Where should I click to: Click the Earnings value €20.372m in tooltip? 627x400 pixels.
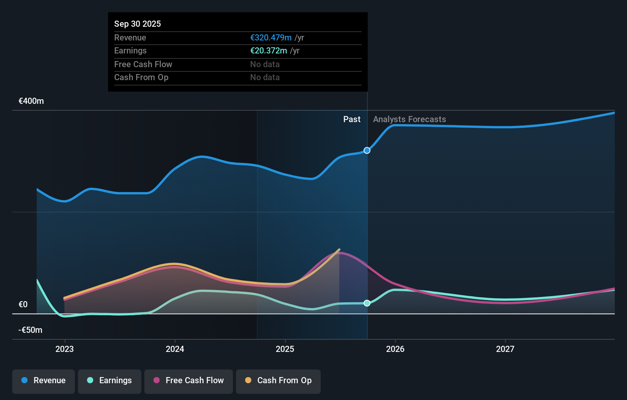point(268,51)
